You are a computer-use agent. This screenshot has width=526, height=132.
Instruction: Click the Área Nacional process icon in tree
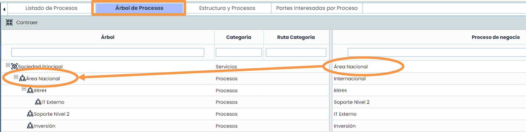click(22, 78)
